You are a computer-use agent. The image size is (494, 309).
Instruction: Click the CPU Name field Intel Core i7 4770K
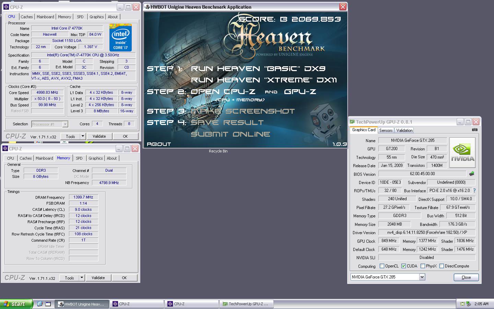[67, 28]
